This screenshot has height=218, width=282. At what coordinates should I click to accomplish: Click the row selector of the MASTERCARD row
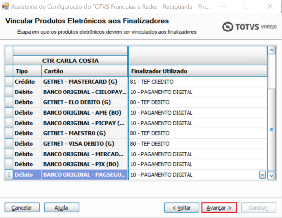(9, 82)
